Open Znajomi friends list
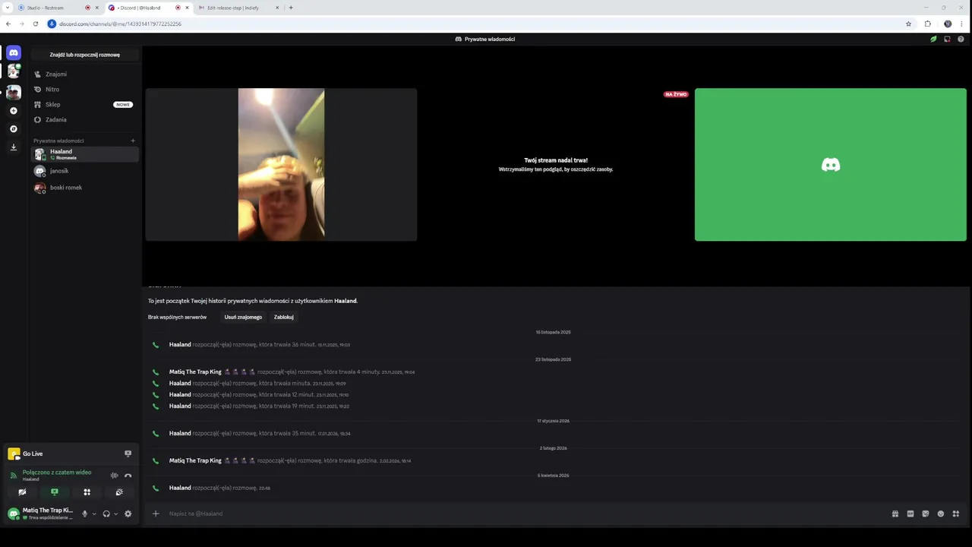Image resolution: width=972 pixels, height=547 pixels. (x=85, y=74)
